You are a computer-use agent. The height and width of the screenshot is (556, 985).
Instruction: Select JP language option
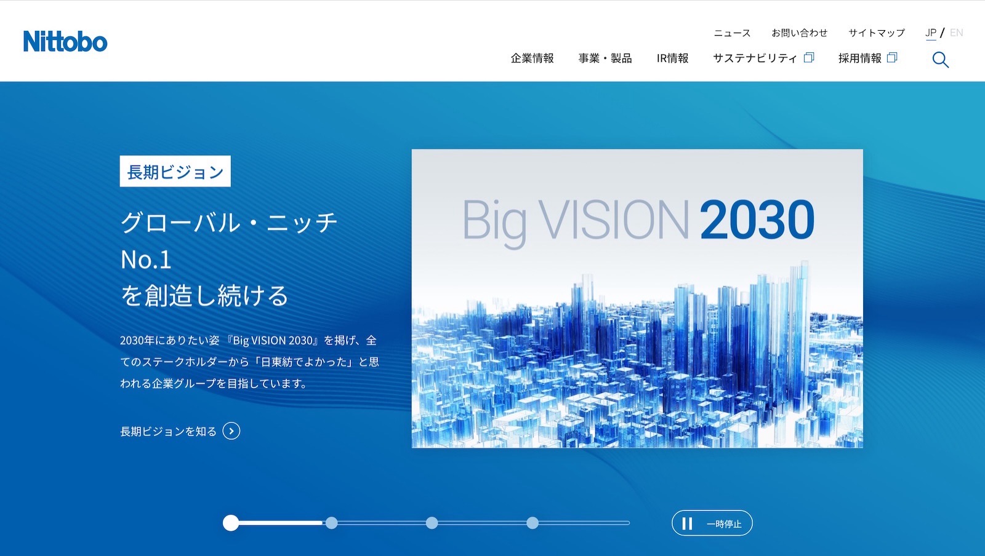(930, 33)
